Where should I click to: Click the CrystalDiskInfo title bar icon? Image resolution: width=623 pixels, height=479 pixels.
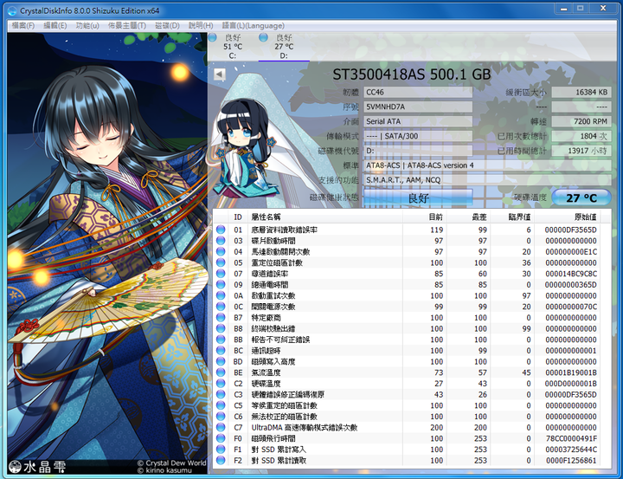pos(12,10)
